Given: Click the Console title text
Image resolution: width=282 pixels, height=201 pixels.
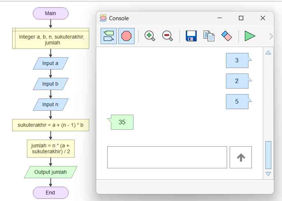Looking at the screenshot, I should 119,18.
